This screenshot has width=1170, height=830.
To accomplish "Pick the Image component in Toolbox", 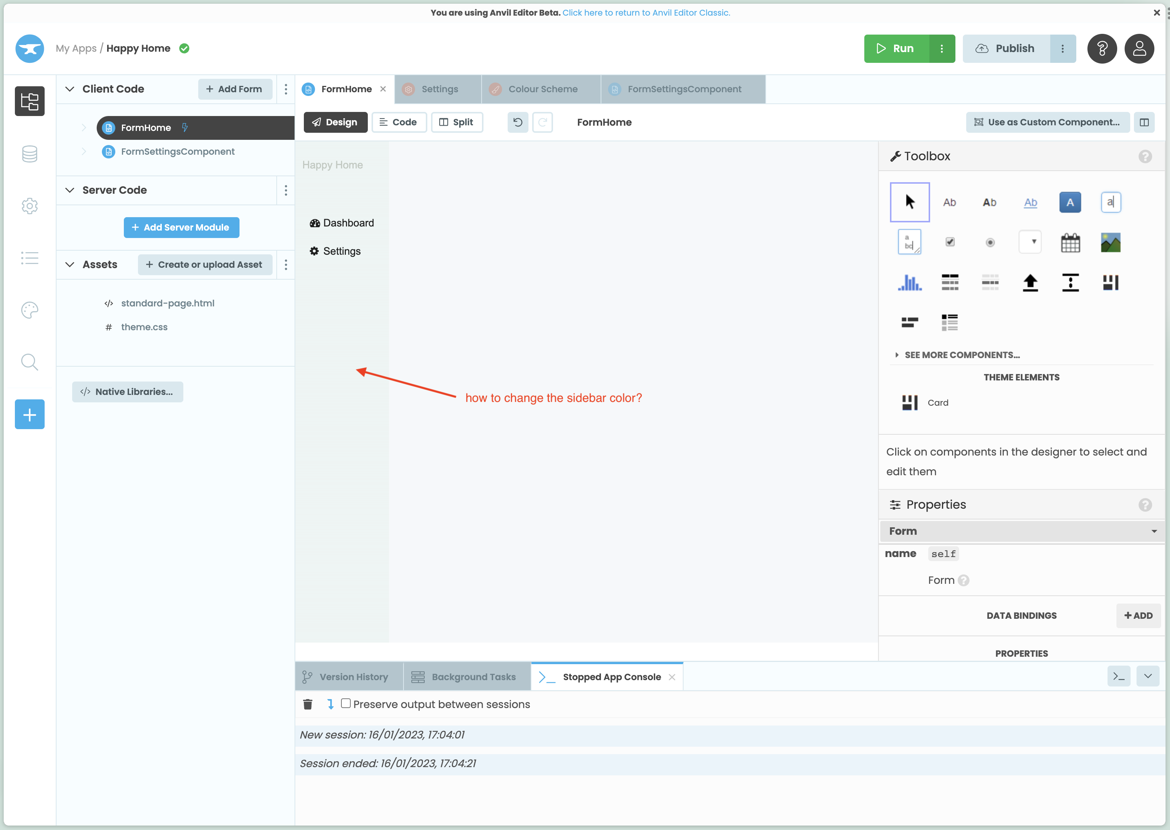I will point(1110,242).
